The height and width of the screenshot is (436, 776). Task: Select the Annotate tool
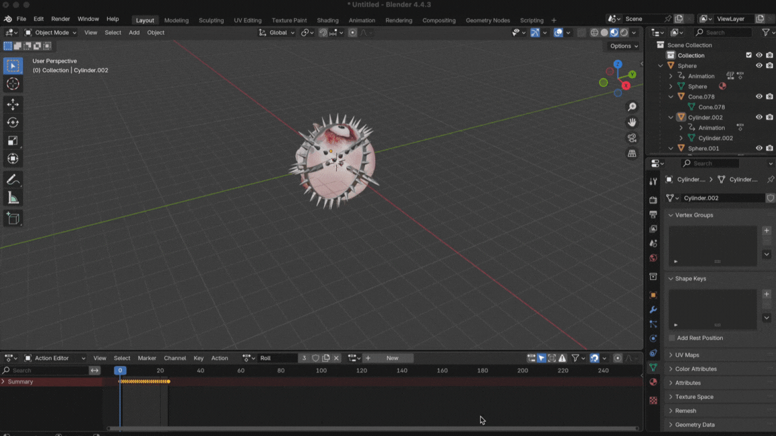point(13,180)
